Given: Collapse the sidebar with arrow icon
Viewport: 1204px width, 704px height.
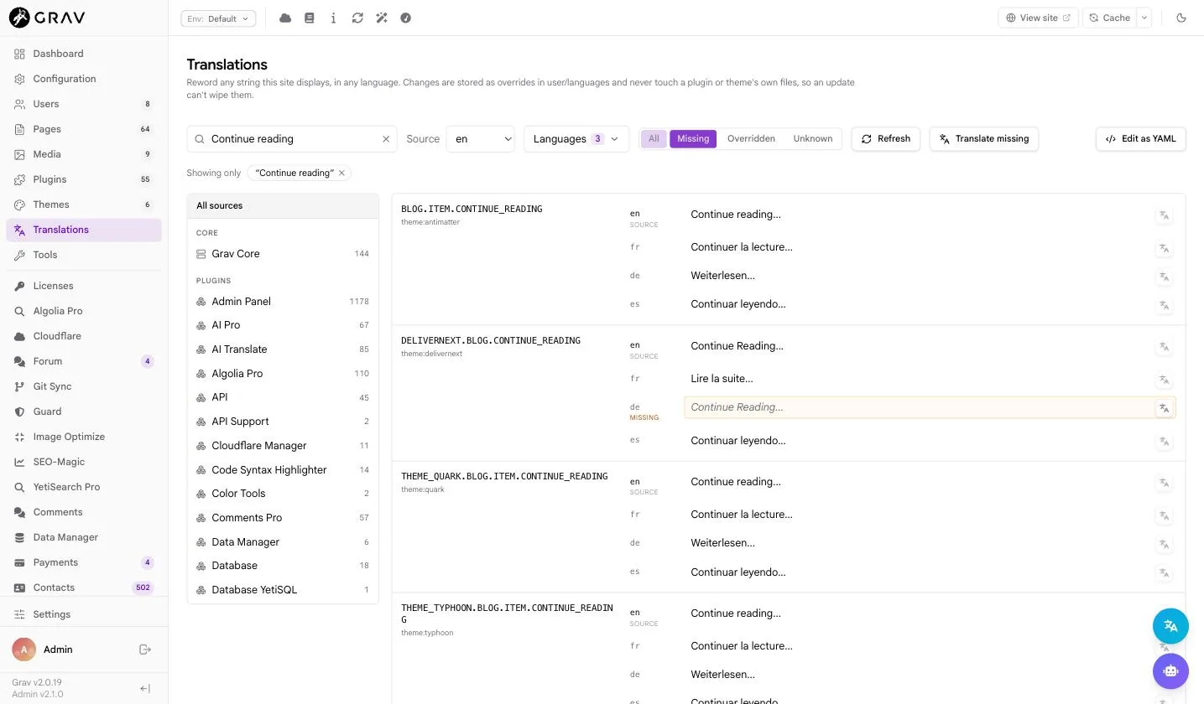Looking at the screenshot, I should pyautogui.click(x=145, y=688).
